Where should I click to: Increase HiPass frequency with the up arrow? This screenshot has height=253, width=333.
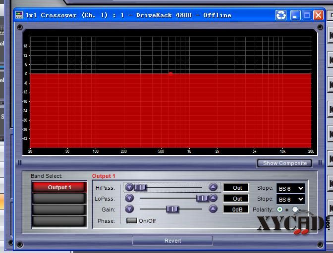[x=213, y=187]
